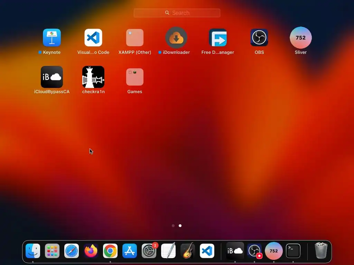Open Keynote from Launchpad
Viewport: 354px width, 265px height.
point(52,37)
